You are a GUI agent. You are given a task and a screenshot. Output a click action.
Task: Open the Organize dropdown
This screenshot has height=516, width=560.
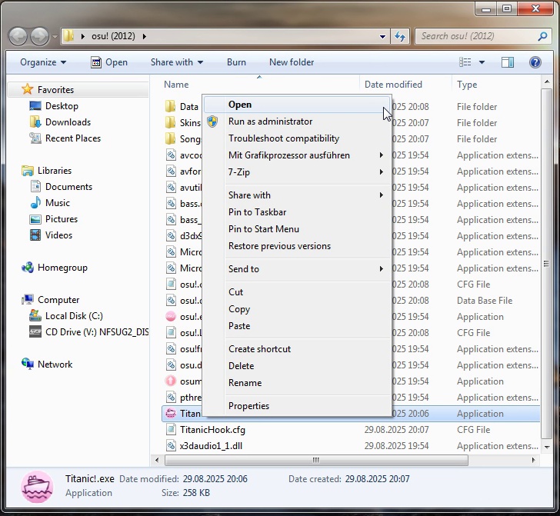[43, 62]
